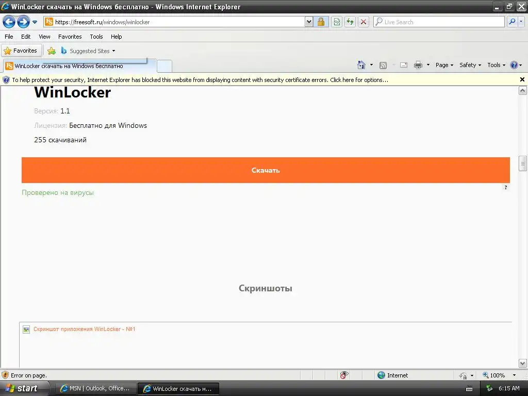Open a new blank tab
Screen dimensions: 528x396
(164, 66)
